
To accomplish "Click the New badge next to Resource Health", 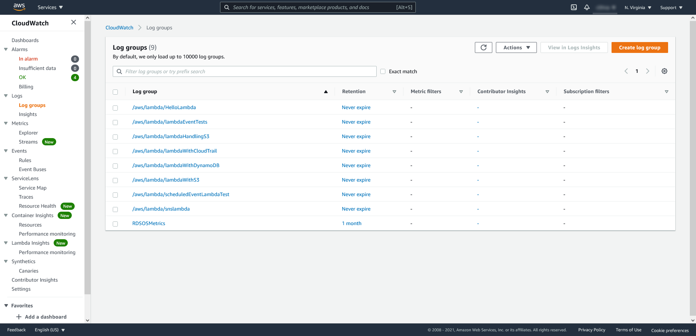I will pos(67,206).
